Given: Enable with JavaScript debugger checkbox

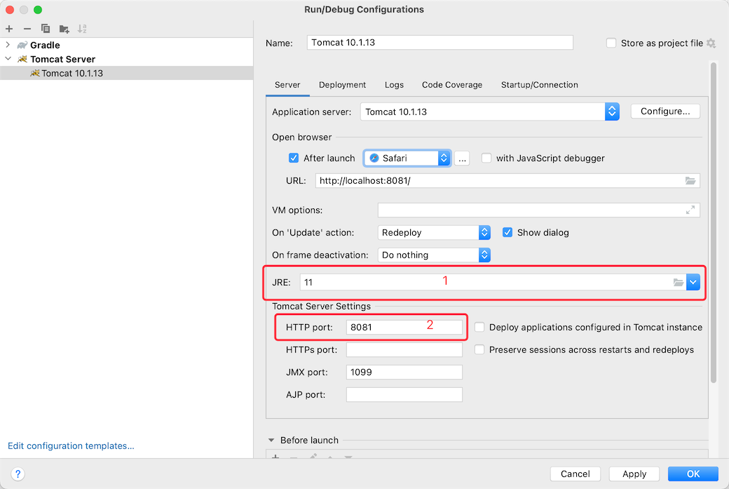Looking at the screenshot, I should pos(486,158).
